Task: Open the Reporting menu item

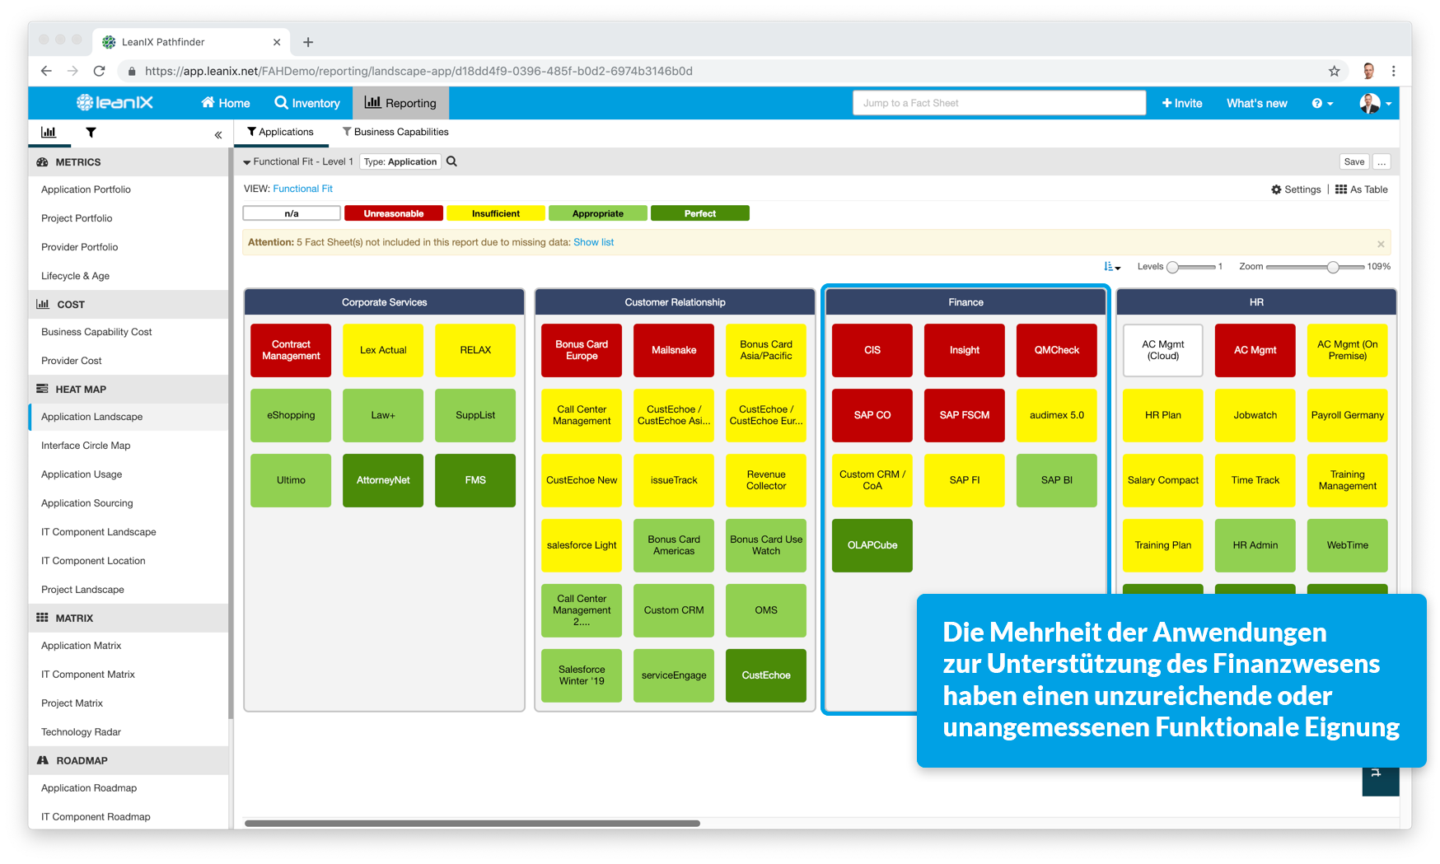Action: [401, 103]
